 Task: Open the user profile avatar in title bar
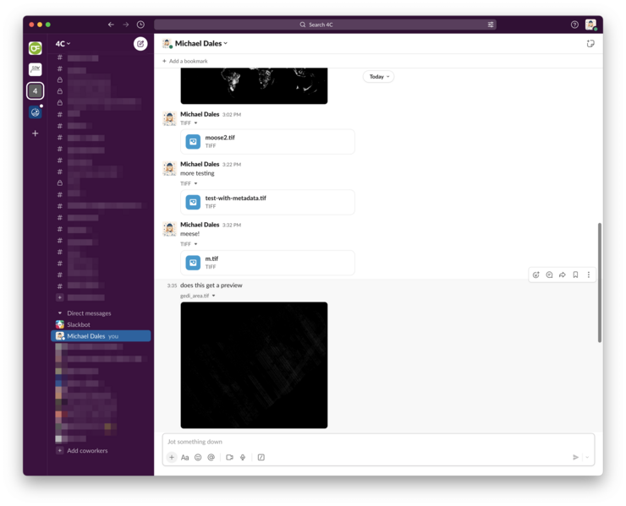point(590,24)
